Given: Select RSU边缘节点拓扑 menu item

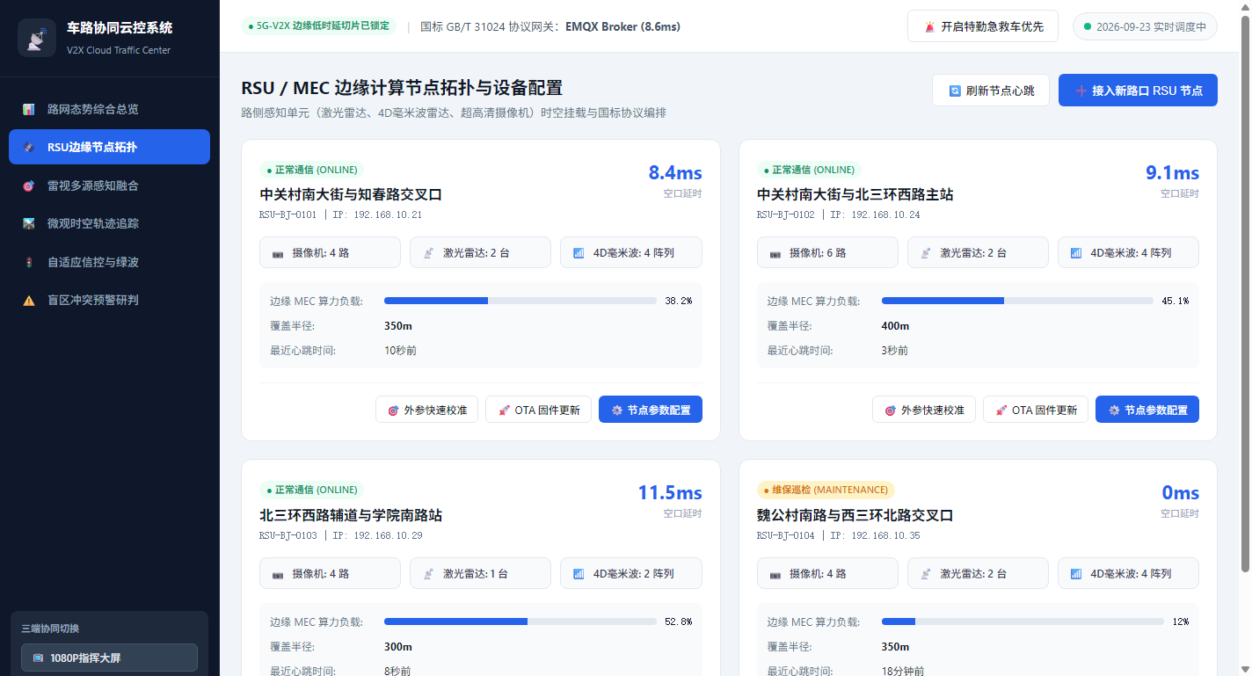Looking at the screenshot, I should (109, 147).
